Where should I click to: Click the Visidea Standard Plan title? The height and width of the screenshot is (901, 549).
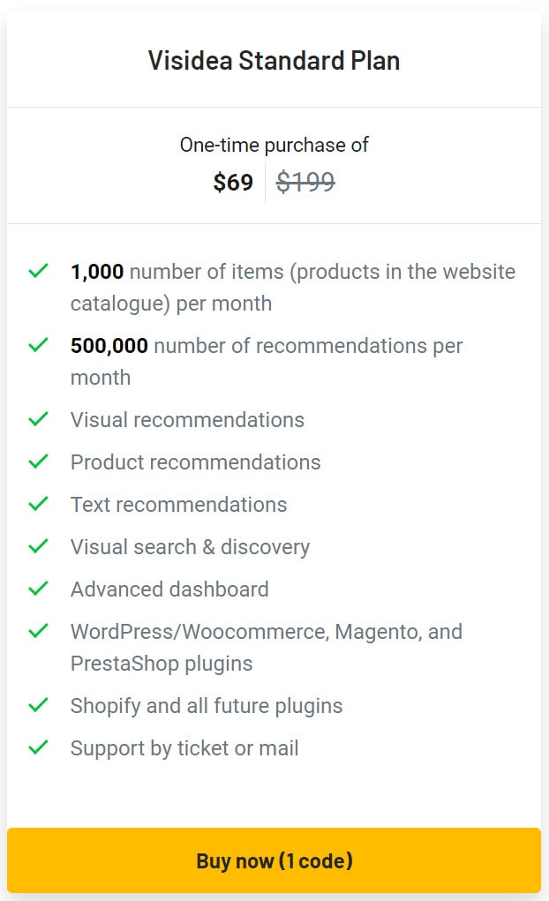tap(274, 61)
